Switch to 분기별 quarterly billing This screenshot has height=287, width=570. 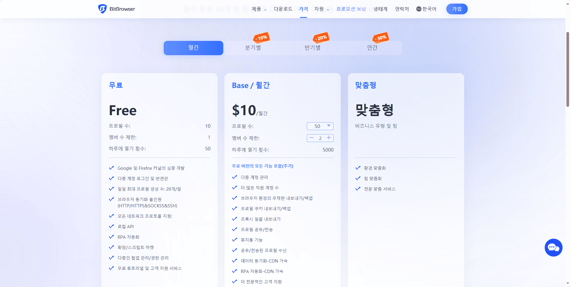pyautogui.click(x=253, y=48)
